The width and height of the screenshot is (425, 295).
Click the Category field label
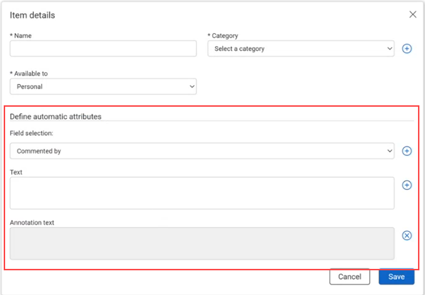(x=225, y=35)
